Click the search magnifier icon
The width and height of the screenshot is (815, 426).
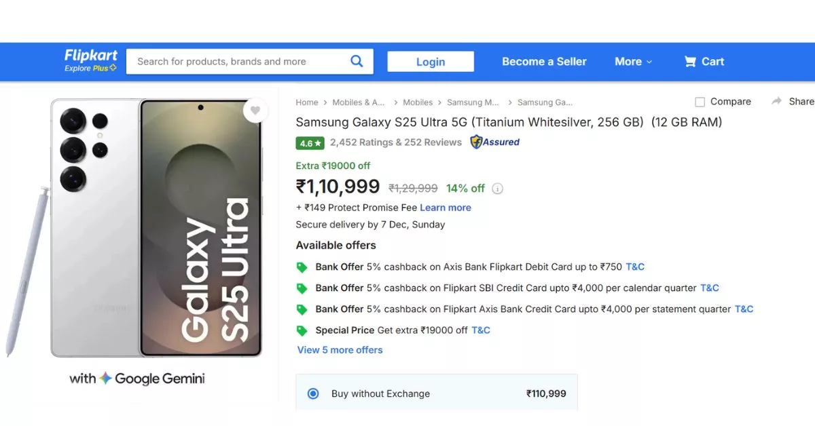pyautogui.click(x=357, y=61)
